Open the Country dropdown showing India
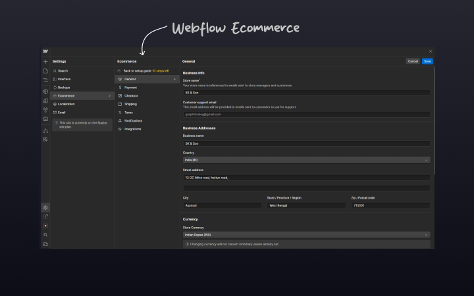474x296 pixels. click(x=307, y=160)
